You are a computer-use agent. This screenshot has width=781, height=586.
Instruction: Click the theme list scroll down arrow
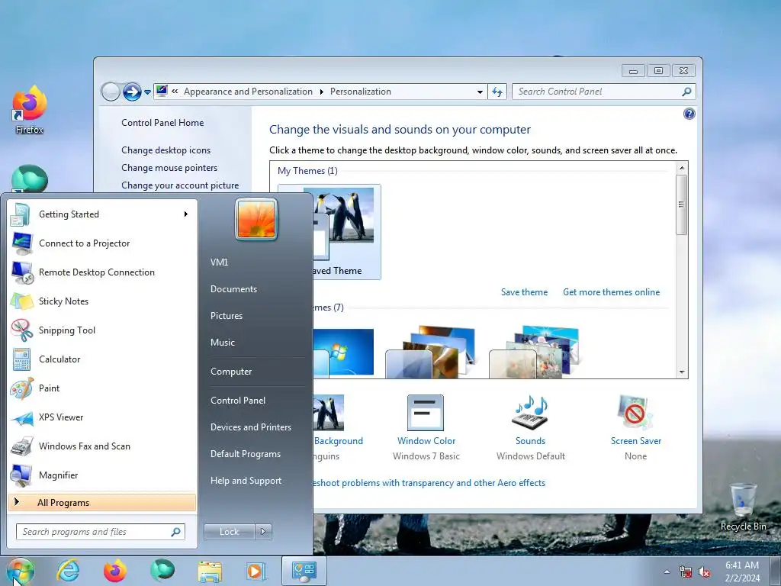pos(682,372)
